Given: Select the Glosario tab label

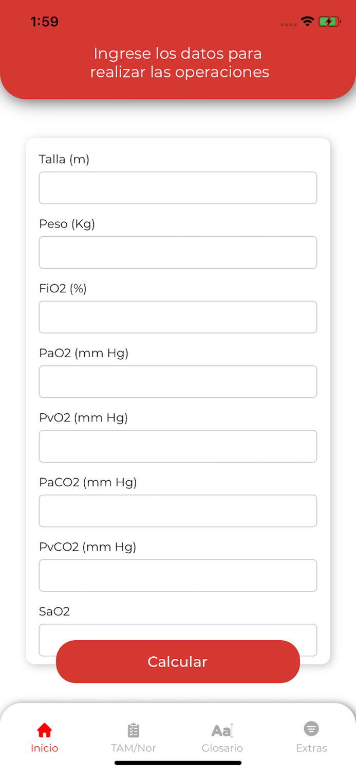Looking at the screenshot, I should click(222, 748).
